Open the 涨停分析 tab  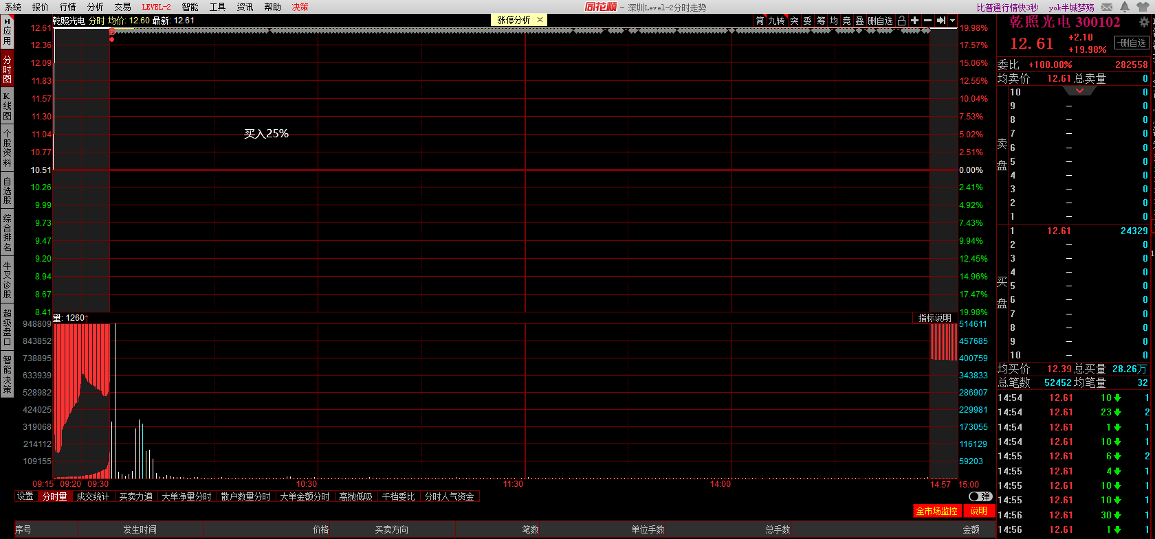[x=514, y=20]
